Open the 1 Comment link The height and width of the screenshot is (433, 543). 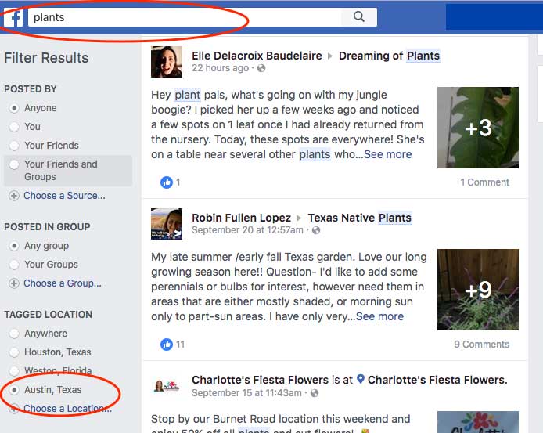tap(484, 182)
